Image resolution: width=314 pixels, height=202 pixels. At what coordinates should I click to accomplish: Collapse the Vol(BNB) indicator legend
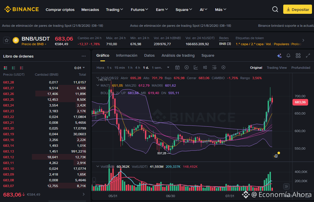coord(98,166)
